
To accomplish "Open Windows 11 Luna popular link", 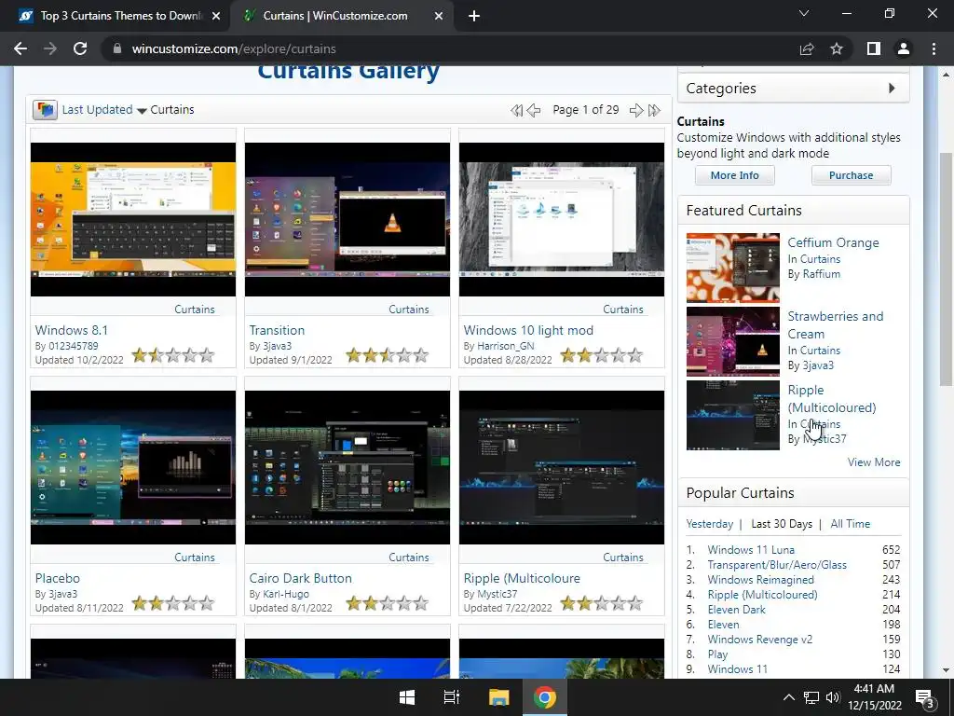I will (x=751, y=550).
